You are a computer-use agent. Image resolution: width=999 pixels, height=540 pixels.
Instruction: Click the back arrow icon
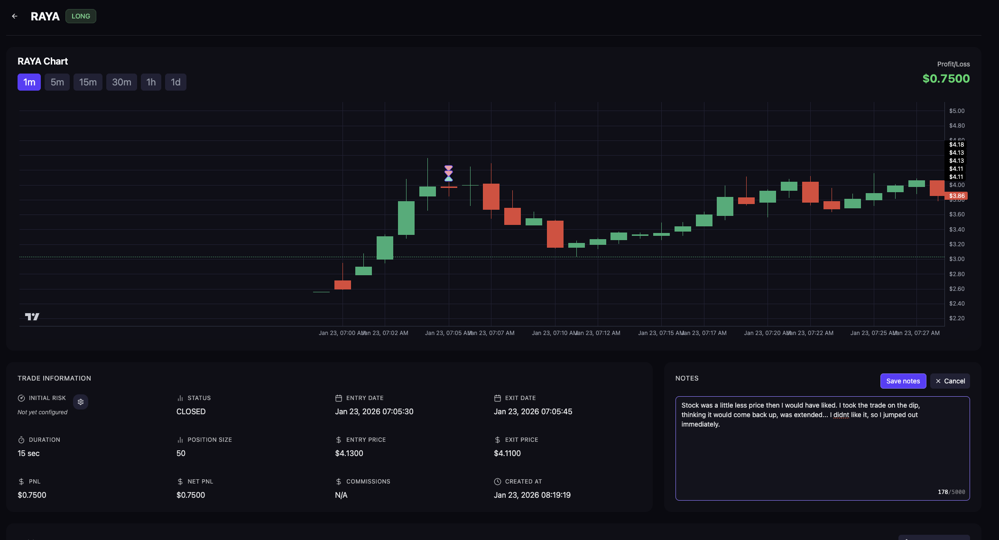click(15, 16)
